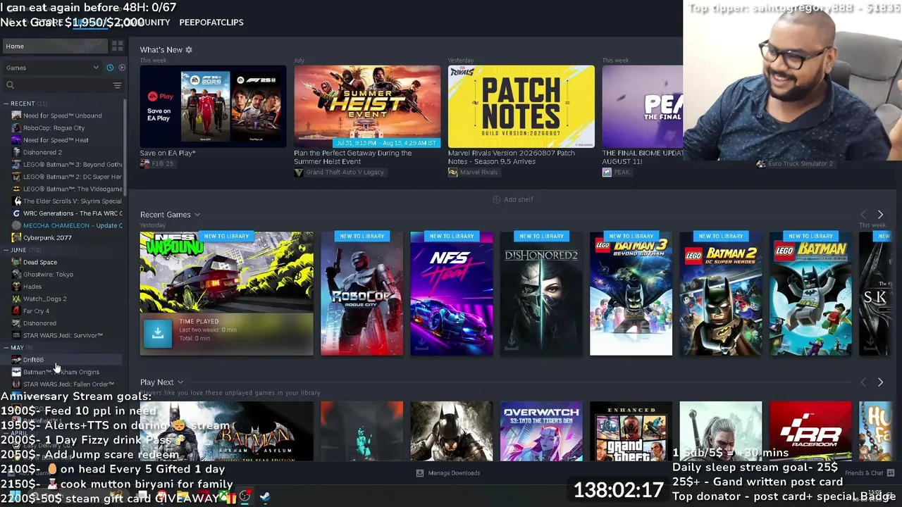Click the library search magnifier icon
This screenshot has height=507, width=902.
click(x=10, y=85)
